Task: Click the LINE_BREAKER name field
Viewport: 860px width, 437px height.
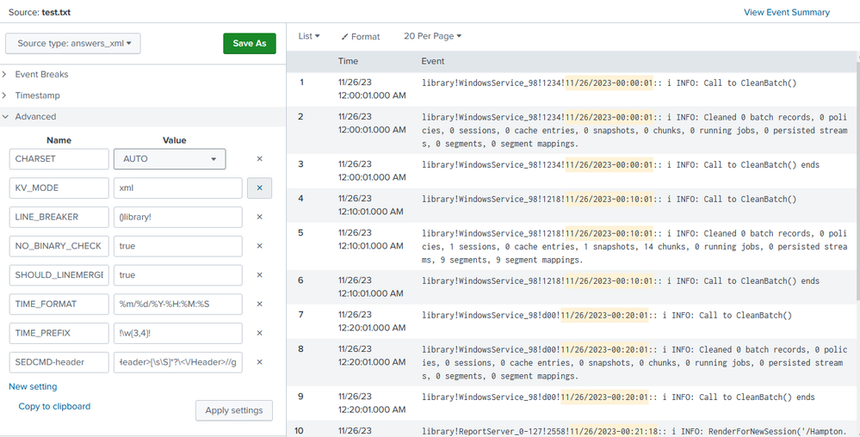Action: [x=59, y=217]
